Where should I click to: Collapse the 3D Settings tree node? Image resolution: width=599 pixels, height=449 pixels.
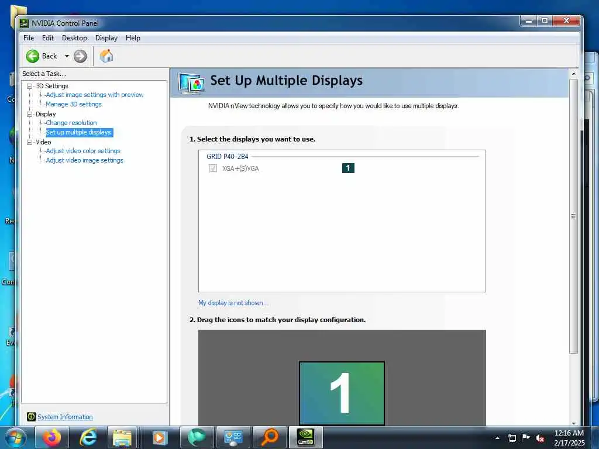click(29, 87)
